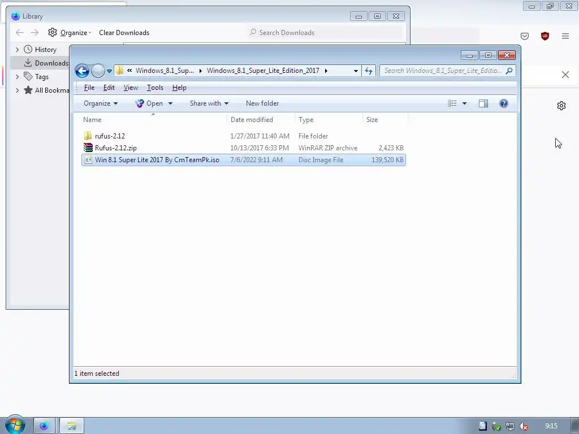This screenshot has width=579, height=434.
Task: Click Windows_8.1_Super_Lite_Edition_2017 breadcrumb
Action: point(263,71)
